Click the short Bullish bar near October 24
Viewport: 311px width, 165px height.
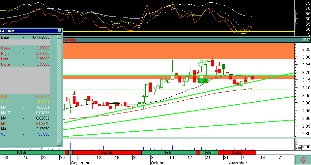[x=209, y=153]
